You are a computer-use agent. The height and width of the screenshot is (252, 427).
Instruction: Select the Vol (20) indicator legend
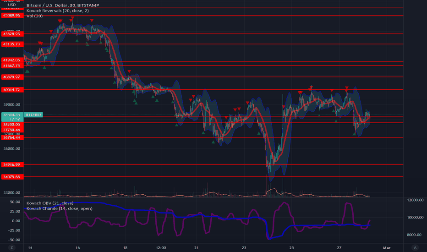click(x=34, y=16)
